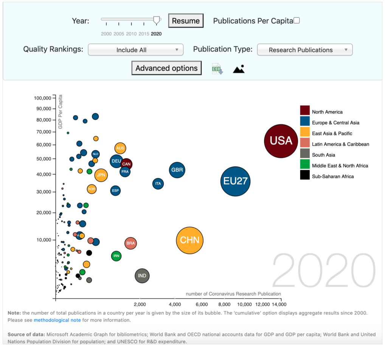The width and height of the screenshot is (385, 348).
Task: Open the Quality Rankings dropdown
Action: pyautogui.click(x=135, y=50)
